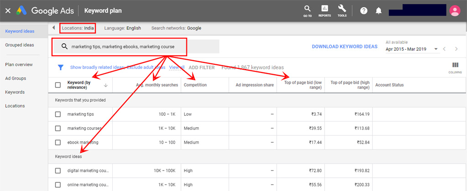Click Add Filter

tap(202, 67)
